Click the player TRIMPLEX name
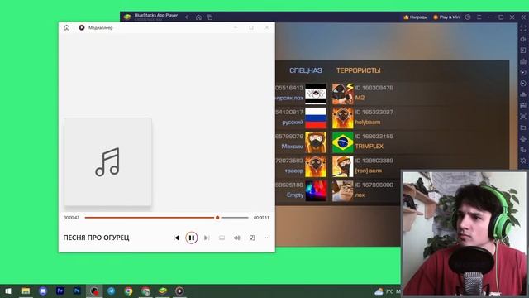The image size is (529, 298). [369, 147]
